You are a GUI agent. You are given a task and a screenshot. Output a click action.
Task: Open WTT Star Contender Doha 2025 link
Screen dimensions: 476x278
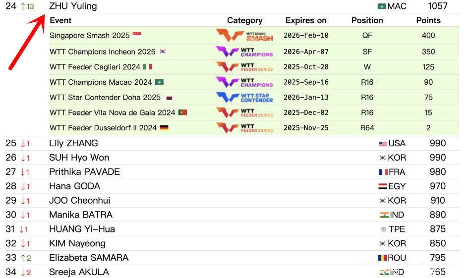tap(105, 98)
